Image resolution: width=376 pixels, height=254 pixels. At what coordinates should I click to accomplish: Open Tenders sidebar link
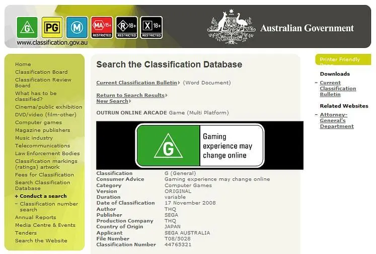[x=26, y=233]
